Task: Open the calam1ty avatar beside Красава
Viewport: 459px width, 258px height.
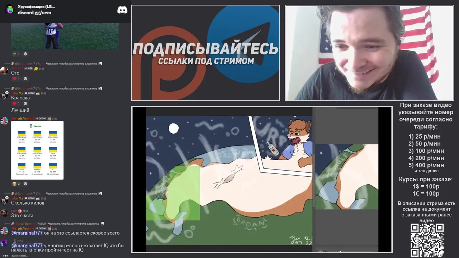Action: click(x=4, y=95)
